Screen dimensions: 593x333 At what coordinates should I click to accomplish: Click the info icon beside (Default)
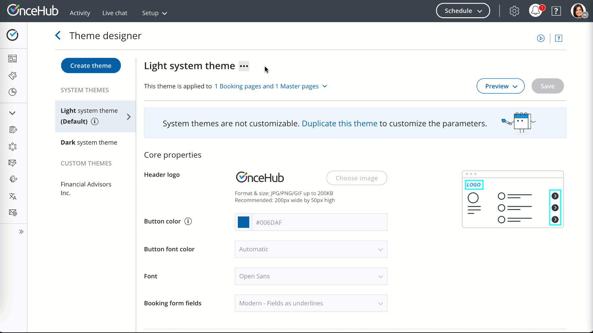95,121
